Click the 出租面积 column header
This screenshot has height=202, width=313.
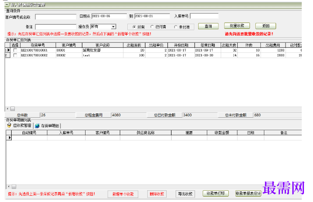click(134, 45)
